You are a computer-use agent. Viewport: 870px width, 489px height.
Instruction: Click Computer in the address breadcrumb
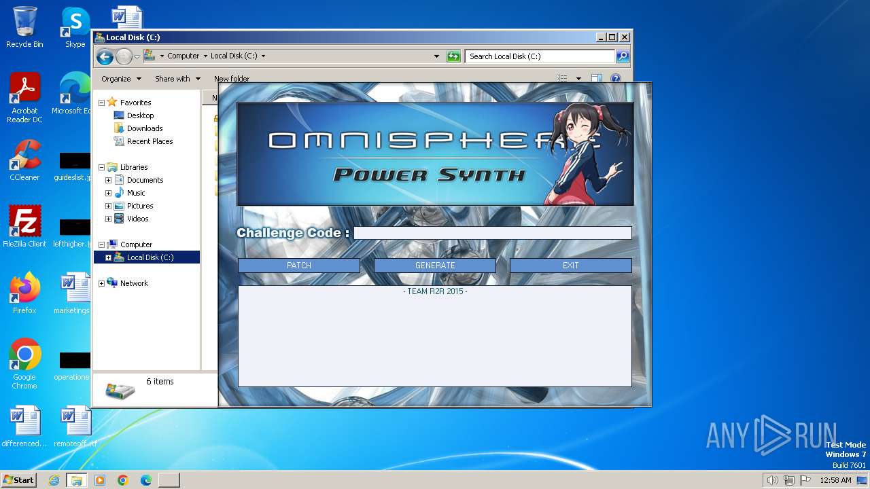183,56
